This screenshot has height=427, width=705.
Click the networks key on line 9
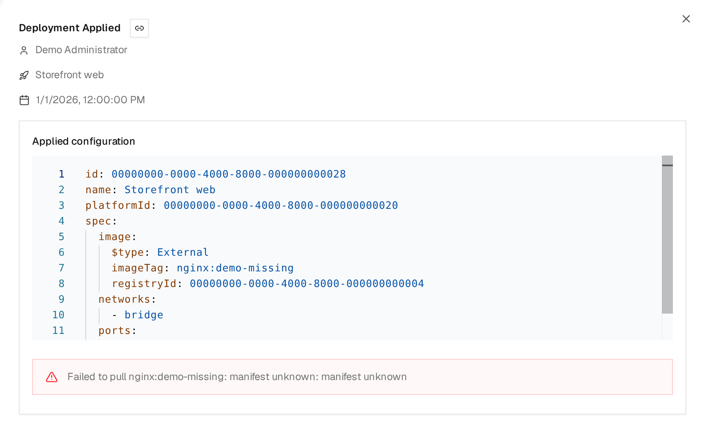pyautogui.click(x=124, y=299)
